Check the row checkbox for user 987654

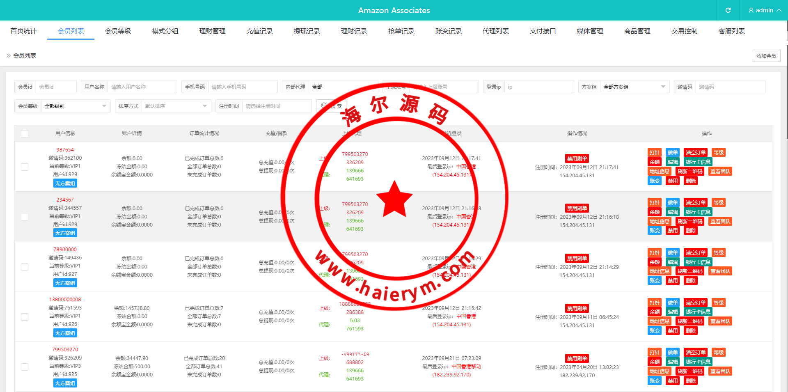(25, 167)
